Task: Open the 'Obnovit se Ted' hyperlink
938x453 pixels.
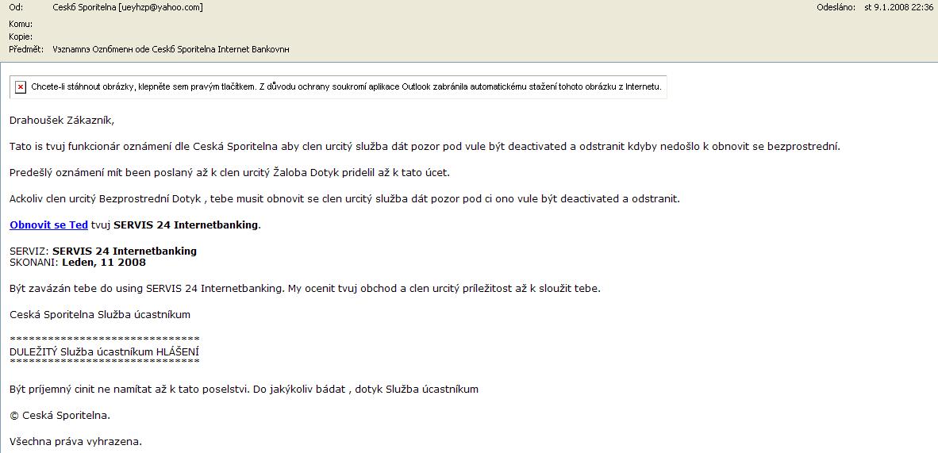Action: (49, 225)
